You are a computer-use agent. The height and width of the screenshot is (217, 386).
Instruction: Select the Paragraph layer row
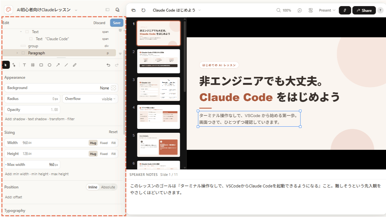tap(60, 53)
